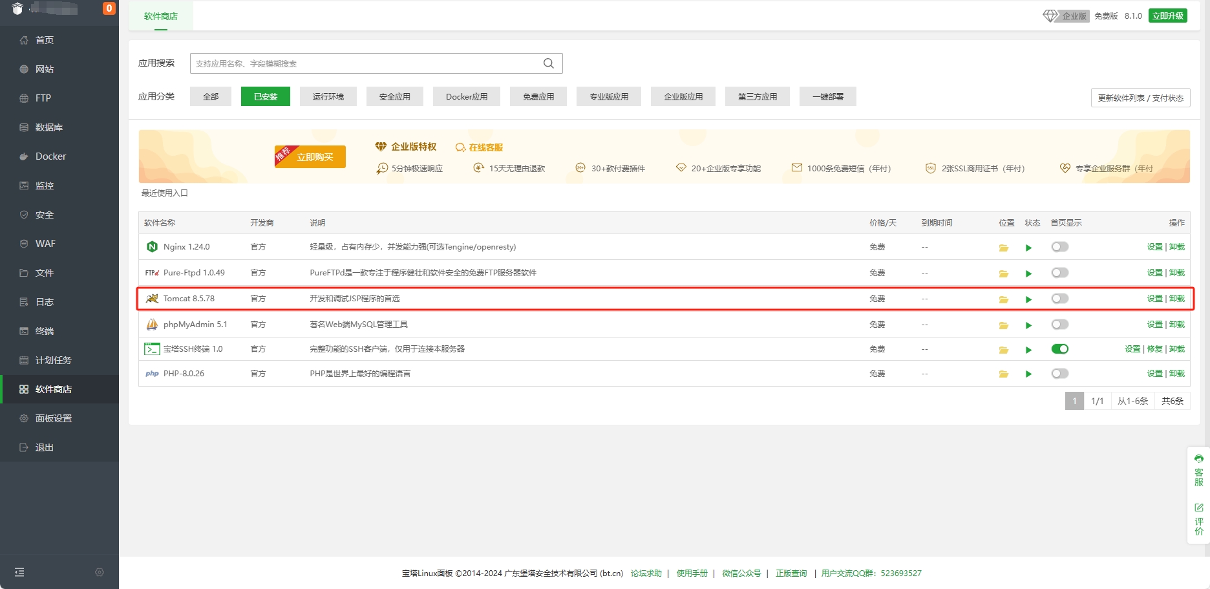Open 在线客服 link in banner
This screenshot has height=589, width=1210.
pos(479,147)
